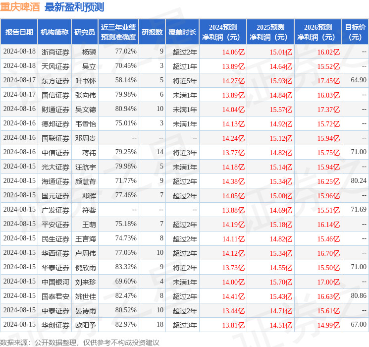Click target price 80.24
The image size is (369, 347).
click(359, 180)
